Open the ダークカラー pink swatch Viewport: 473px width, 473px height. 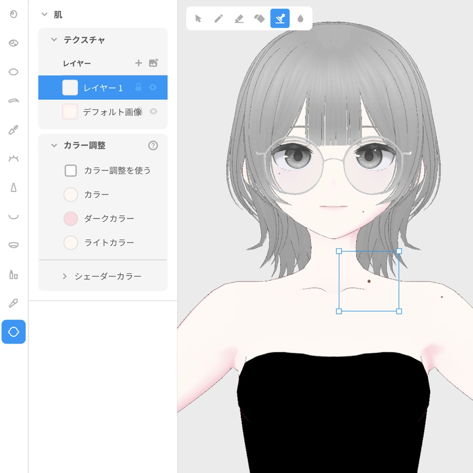(x=71, y=218)
